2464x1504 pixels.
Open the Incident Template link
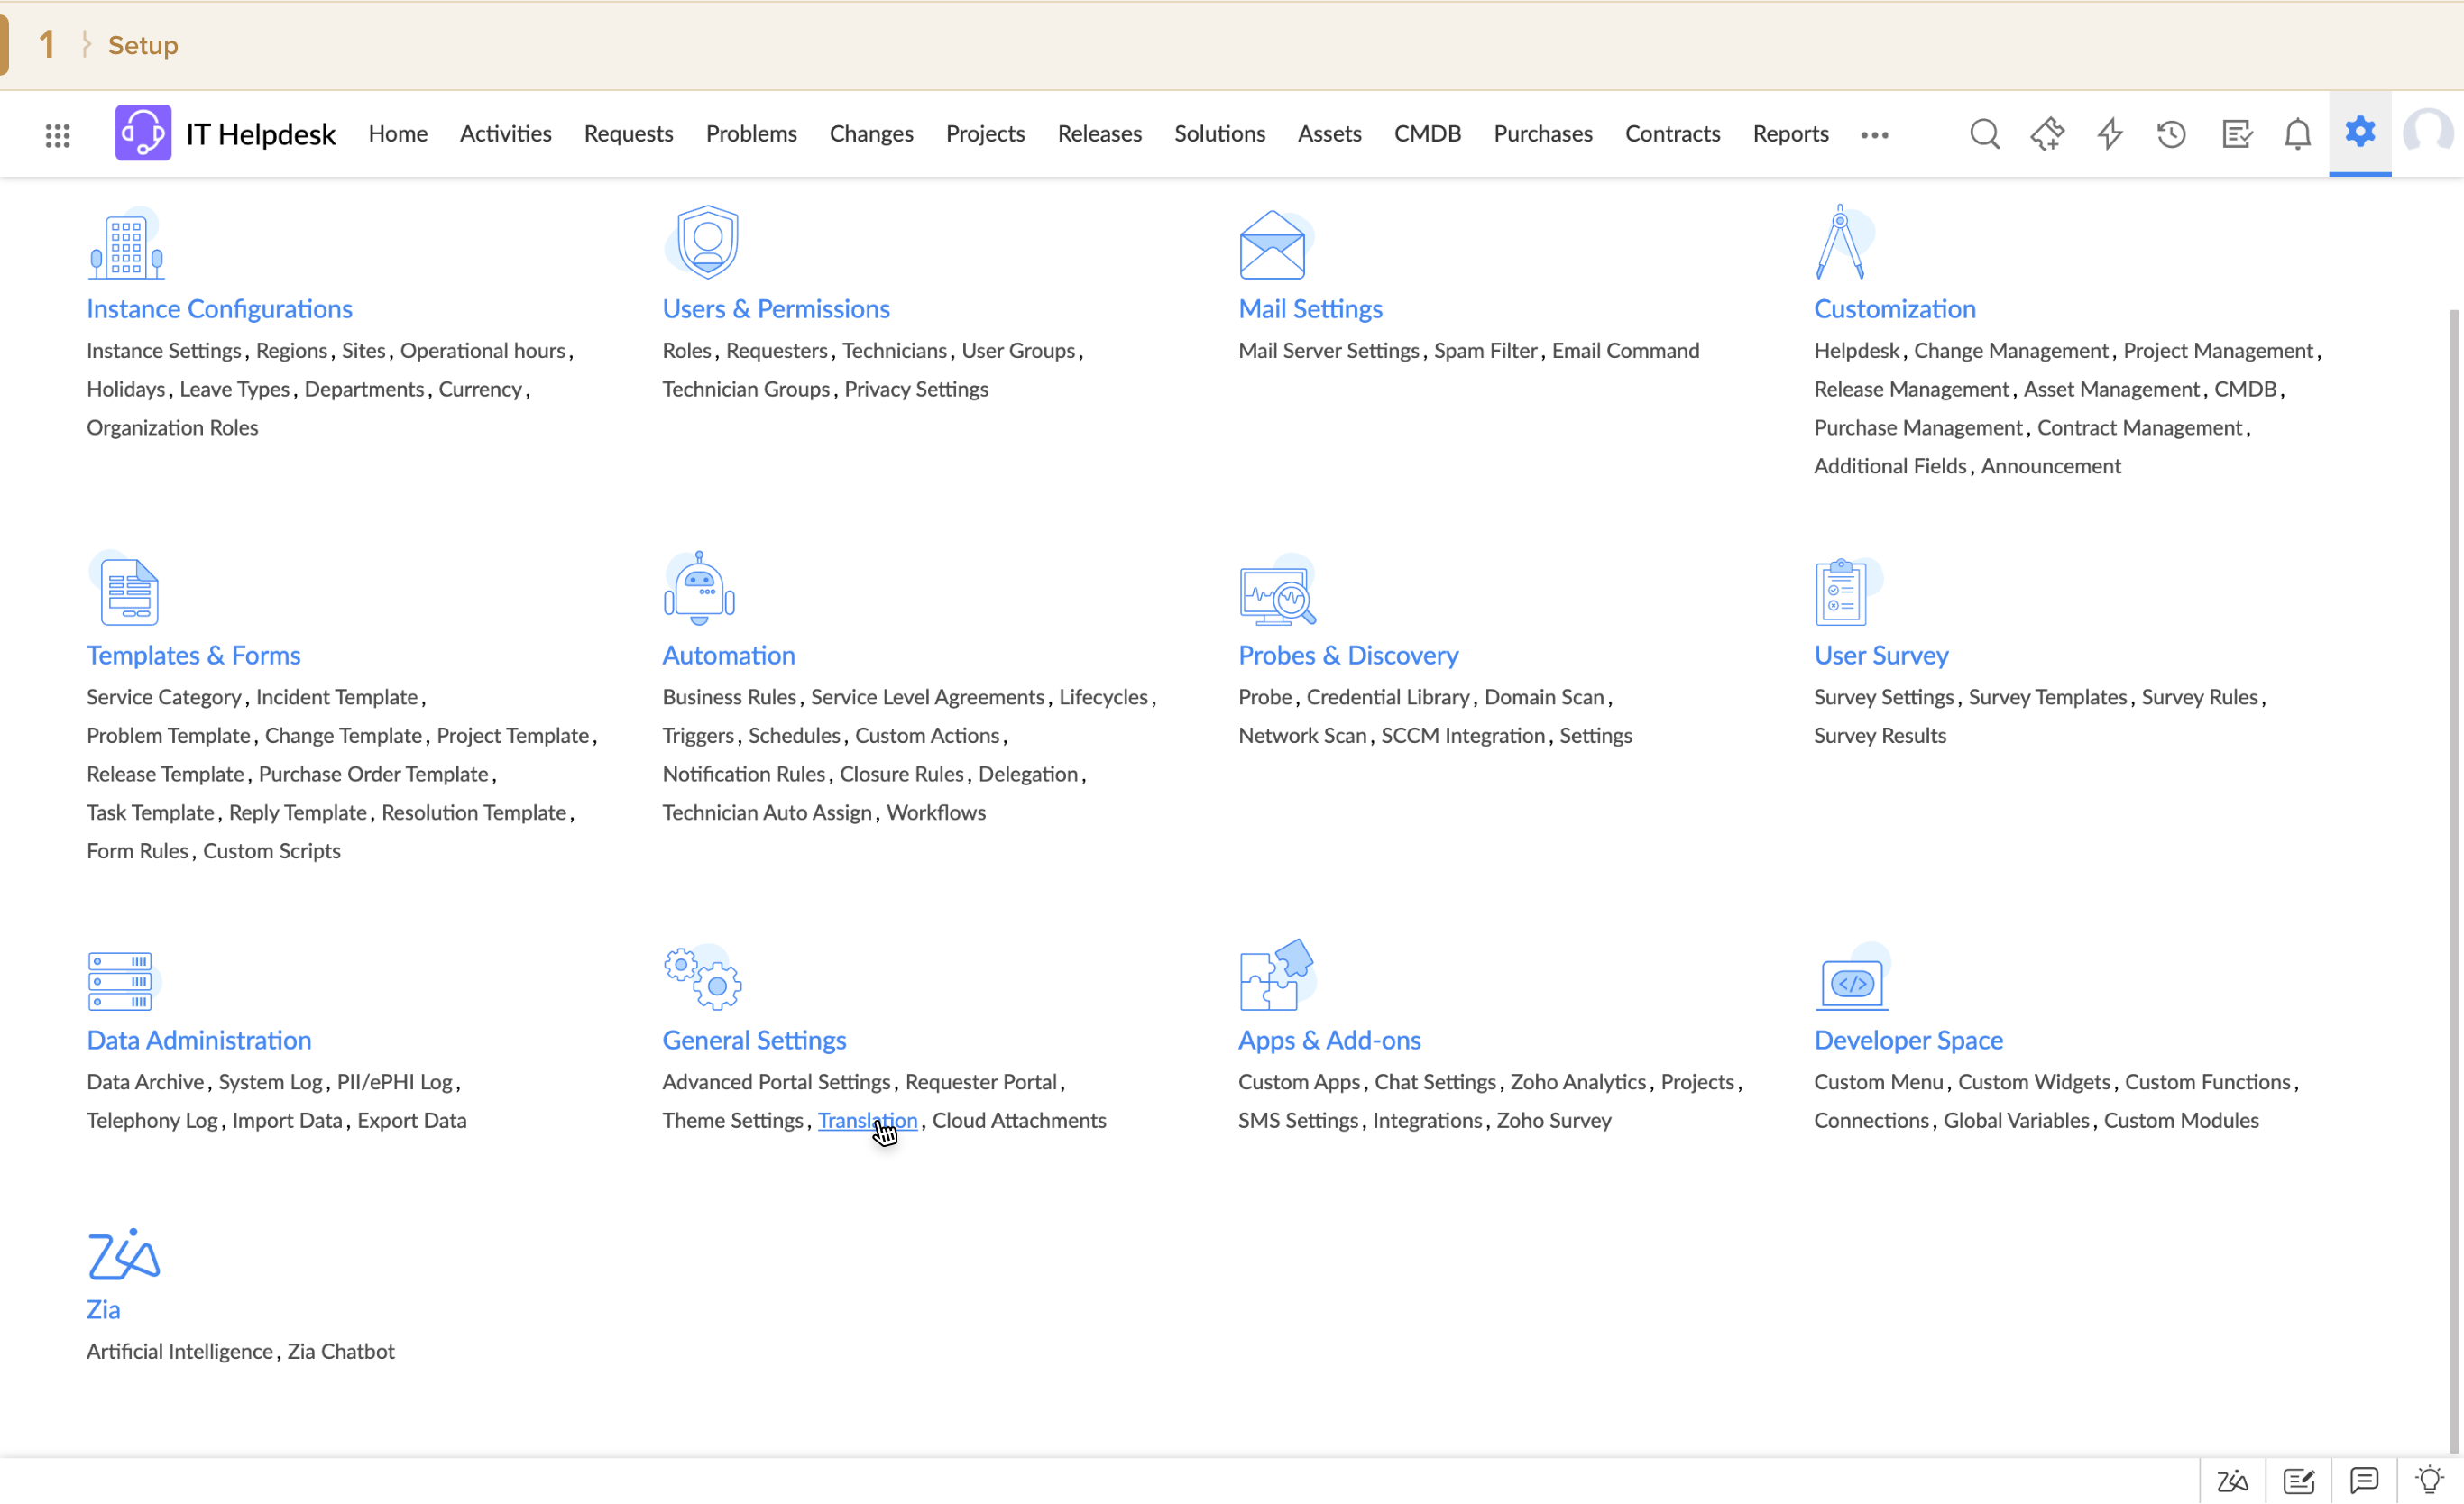tap(337, 697)
